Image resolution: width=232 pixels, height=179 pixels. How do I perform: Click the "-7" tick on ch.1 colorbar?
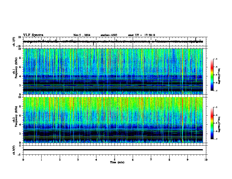pos(216,91)
